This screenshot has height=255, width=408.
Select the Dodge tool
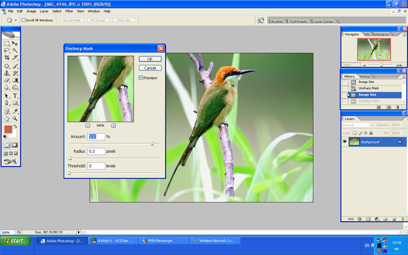pyautogui.click(x=15, y=87)
